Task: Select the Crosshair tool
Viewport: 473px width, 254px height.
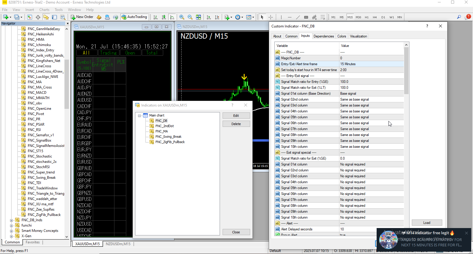Action: pos(270,17)
